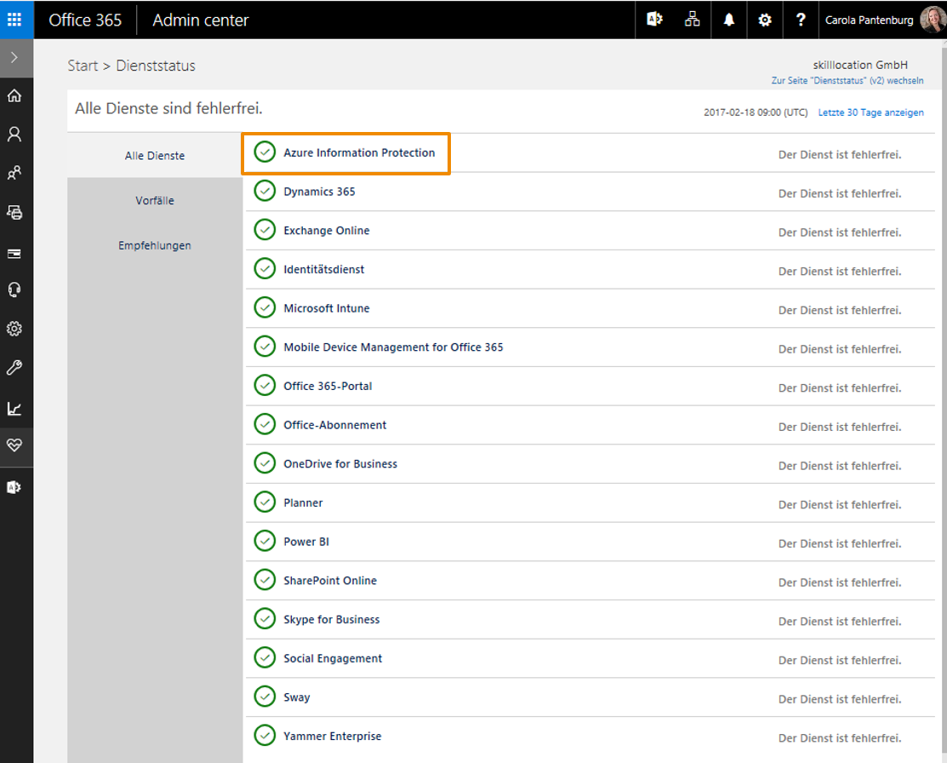Viewport: 947px width, 763px height.
Task: Open Settings gear in the left sidebar
Action: click(x=14, y=329)
